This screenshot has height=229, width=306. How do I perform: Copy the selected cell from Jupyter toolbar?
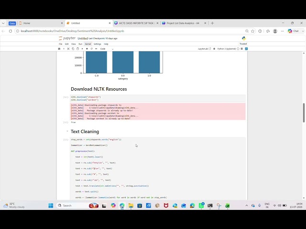click(x=73, y=49)
